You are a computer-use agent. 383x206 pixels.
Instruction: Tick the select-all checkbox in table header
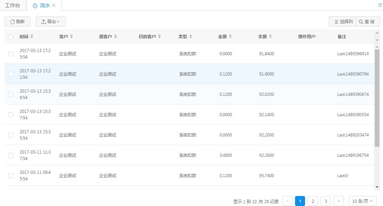pos(11,37)
